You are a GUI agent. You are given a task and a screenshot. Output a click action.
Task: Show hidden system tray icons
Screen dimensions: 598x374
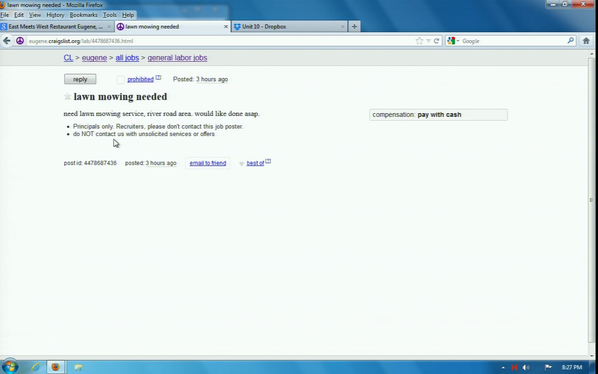503,367
